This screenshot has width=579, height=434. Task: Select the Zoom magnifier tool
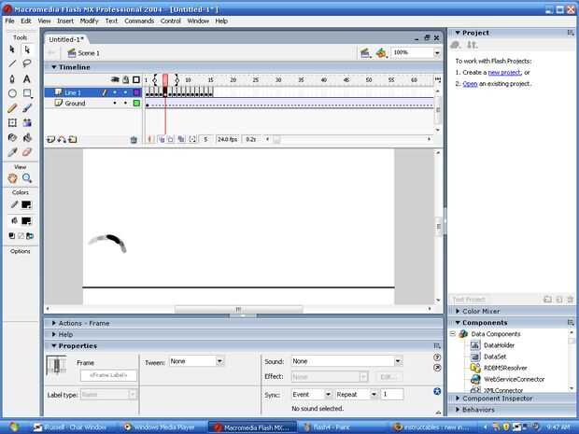[27, 178]
